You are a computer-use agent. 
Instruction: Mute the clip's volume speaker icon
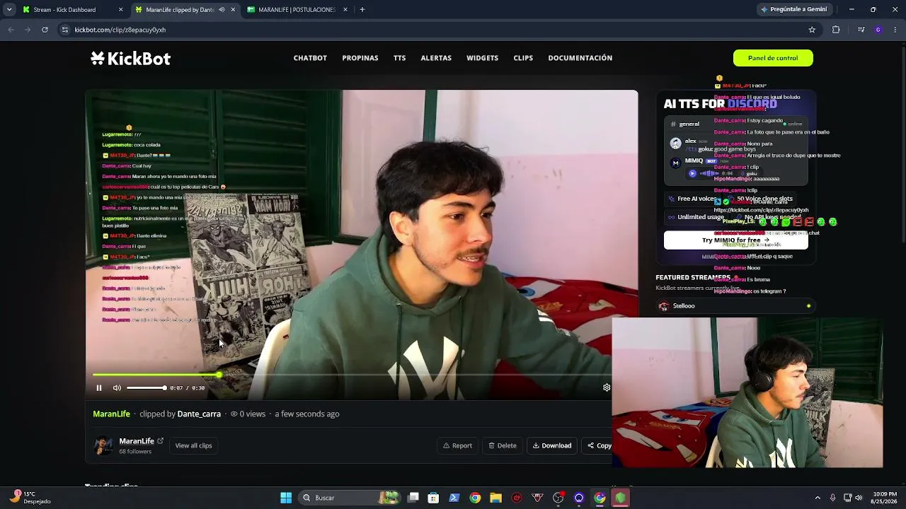pos(117,387)
